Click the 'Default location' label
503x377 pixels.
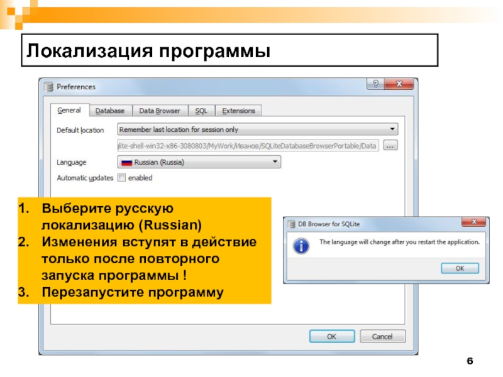80,130
